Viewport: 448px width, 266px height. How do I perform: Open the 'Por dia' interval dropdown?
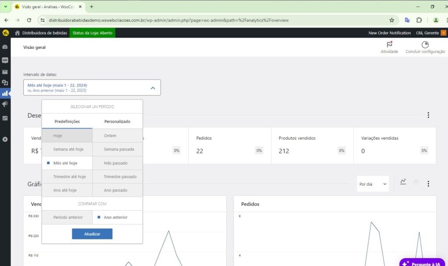tap(373, 184)
